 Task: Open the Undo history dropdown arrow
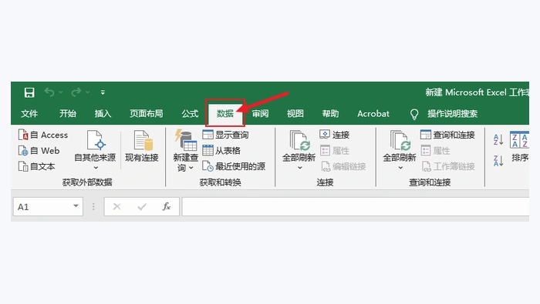(61, 92)
